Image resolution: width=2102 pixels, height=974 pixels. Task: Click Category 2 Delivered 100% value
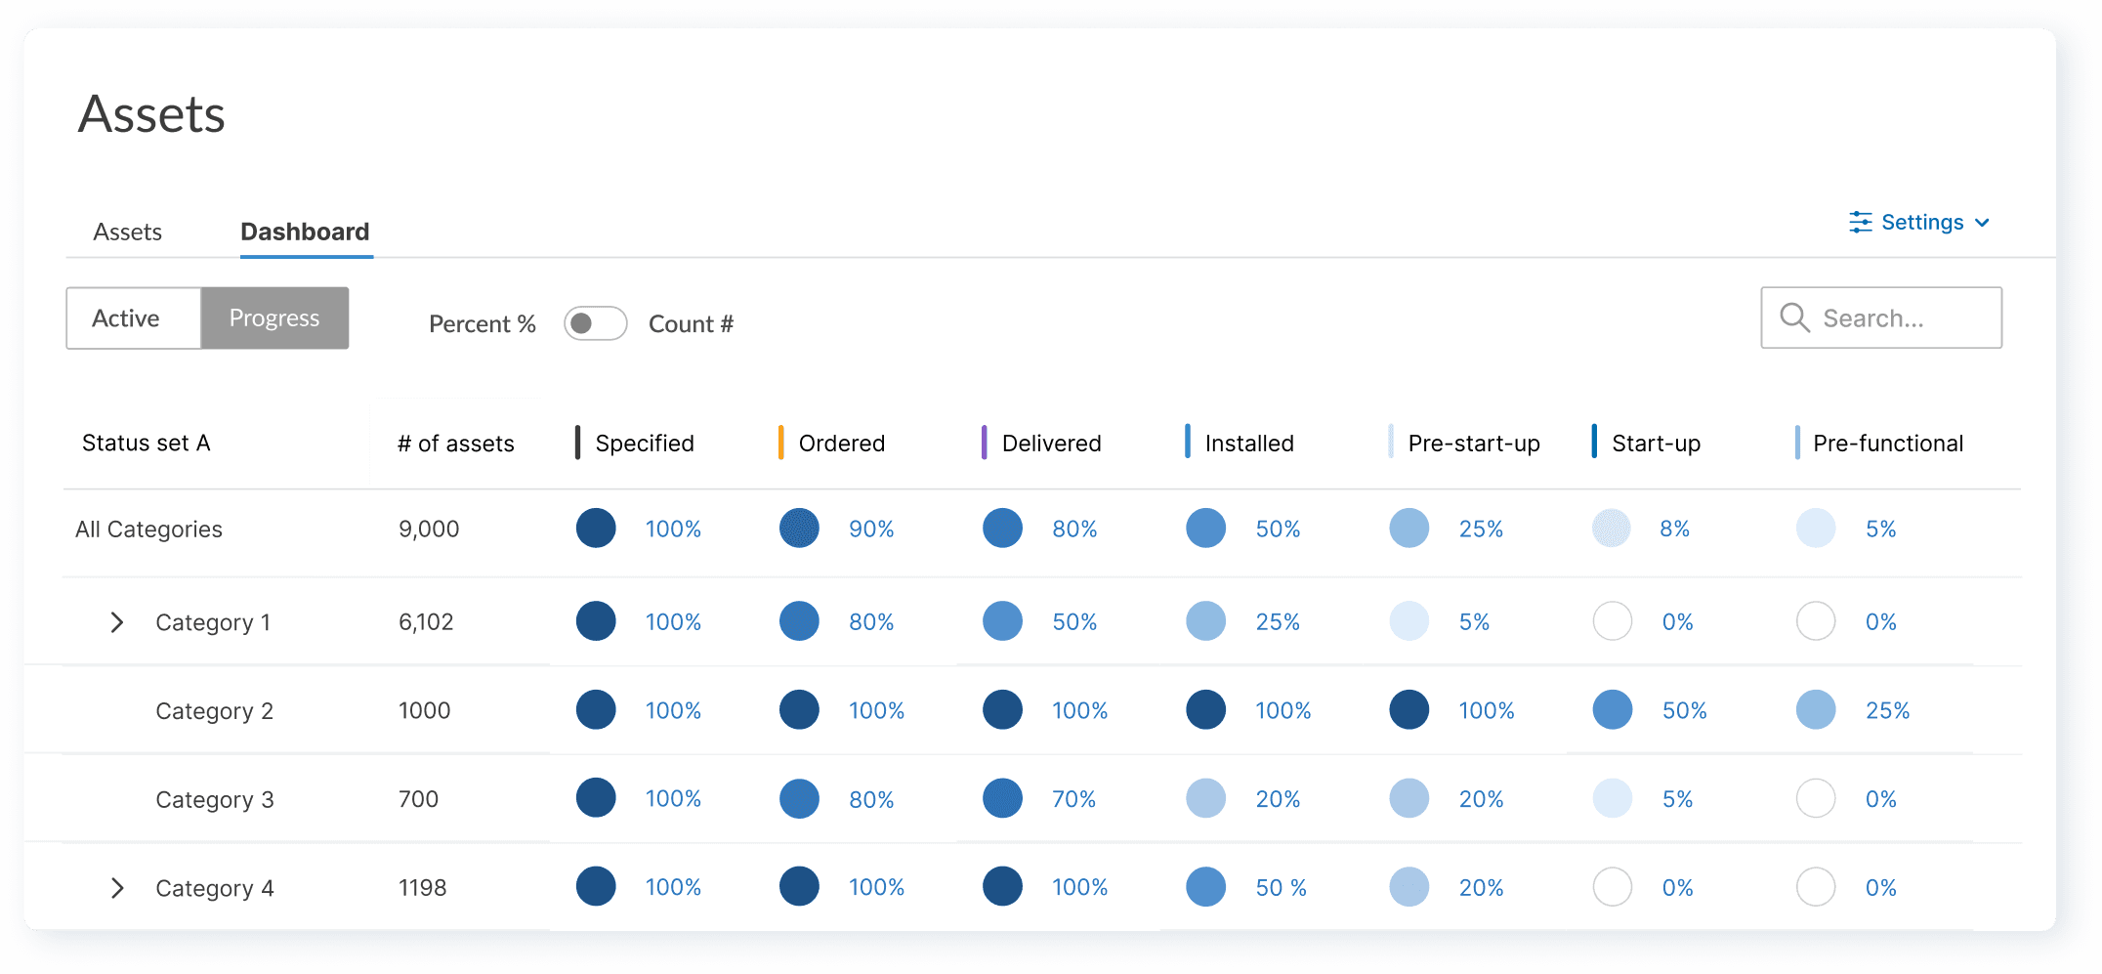(x=1079, y=711)
